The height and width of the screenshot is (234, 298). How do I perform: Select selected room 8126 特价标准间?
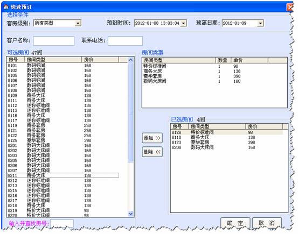click(x=227, y=132)
